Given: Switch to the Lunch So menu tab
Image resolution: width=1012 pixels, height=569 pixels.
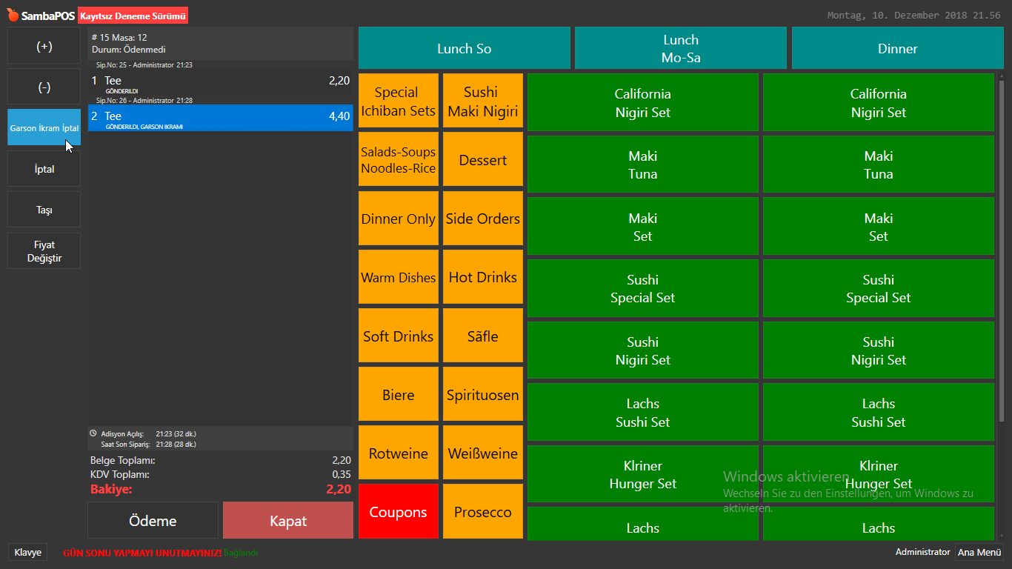Looking at the screenshot, I should point(464,49).
